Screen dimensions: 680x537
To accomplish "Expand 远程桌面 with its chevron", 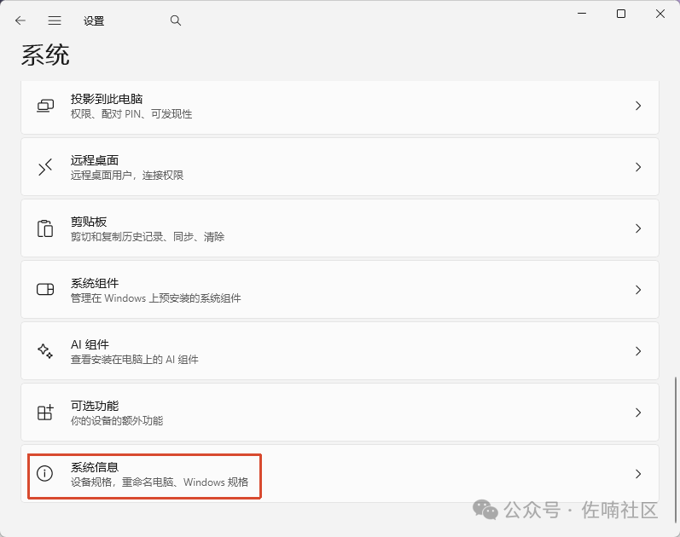I will point(638,167).
